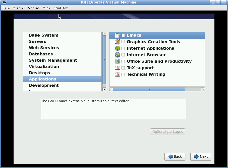This screenshot has height=168, width=228.
Task: Select the Internet Applications label
Action: [150, 48]
